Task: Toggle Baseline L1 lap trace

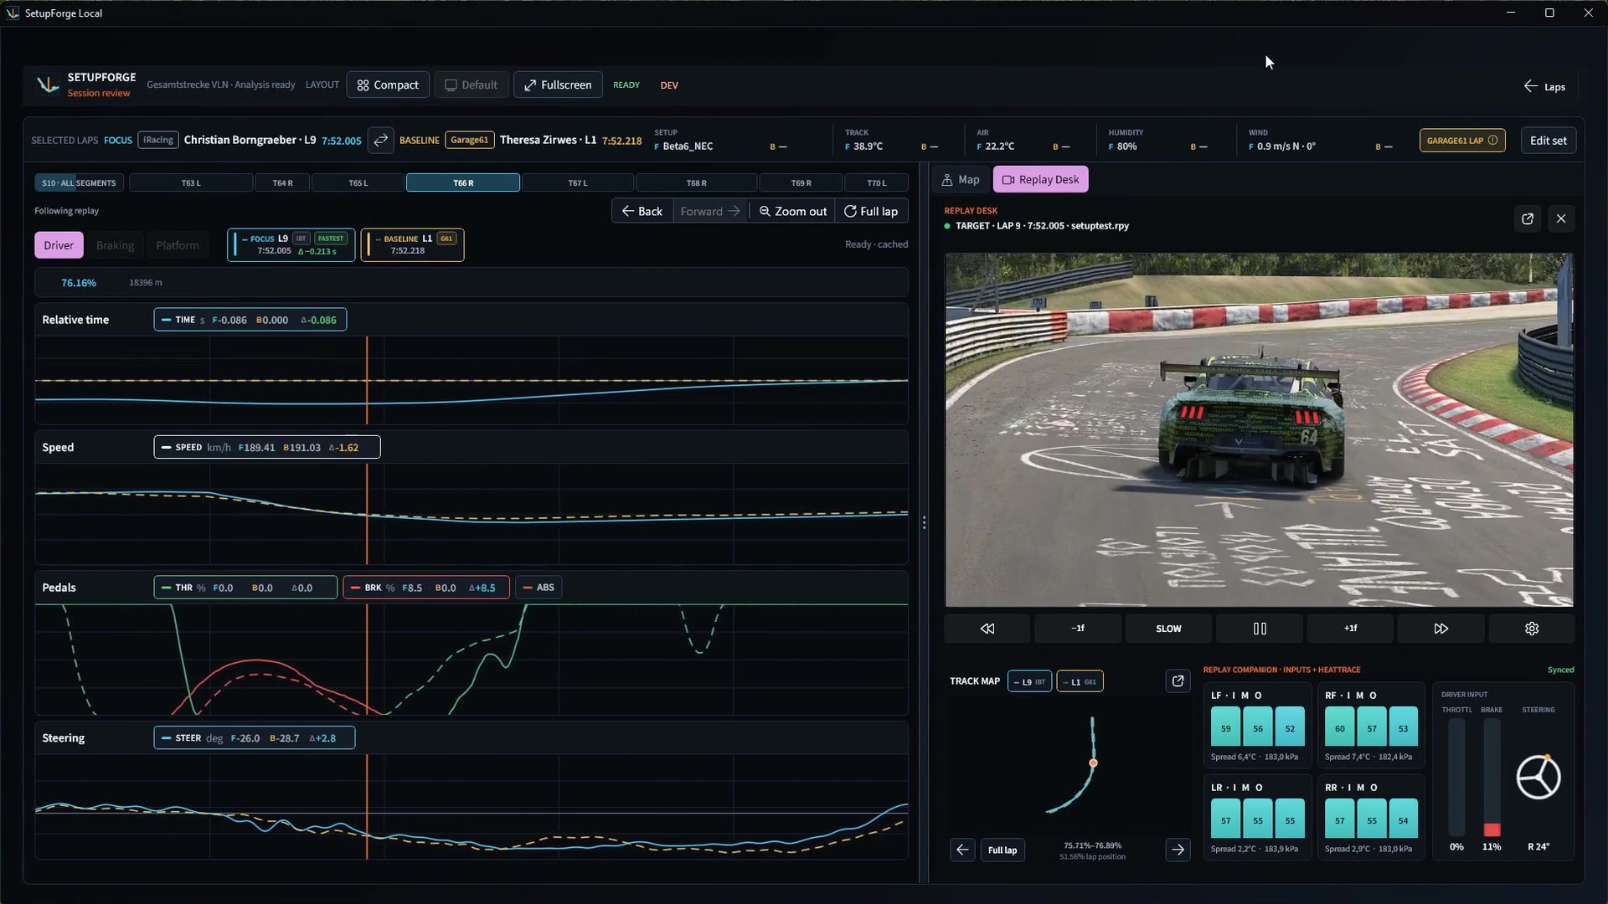Action: click(413, 245)
